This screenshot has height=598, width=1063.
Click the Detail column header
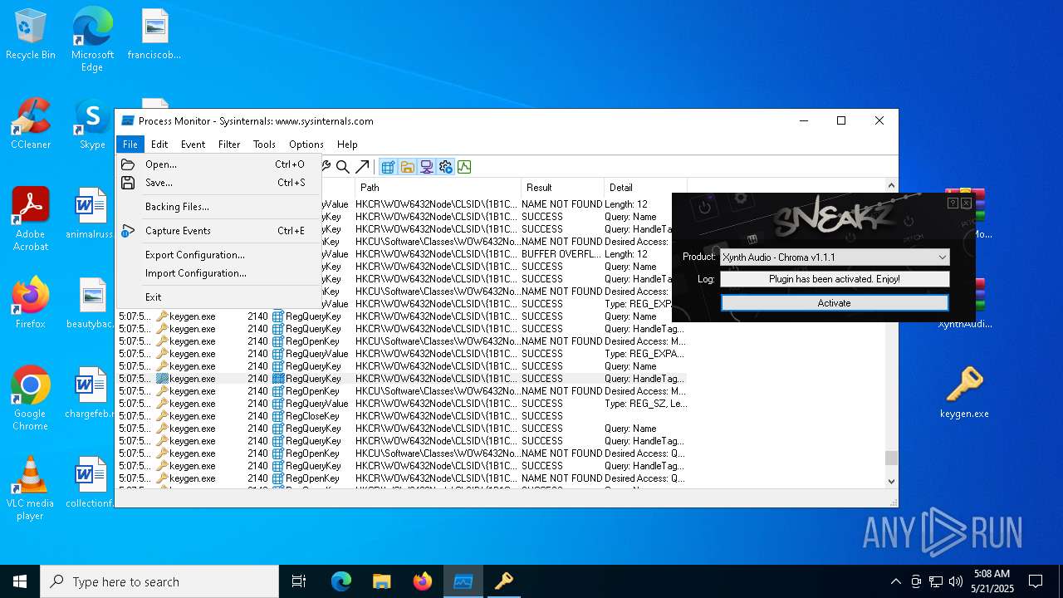point(645,188)
